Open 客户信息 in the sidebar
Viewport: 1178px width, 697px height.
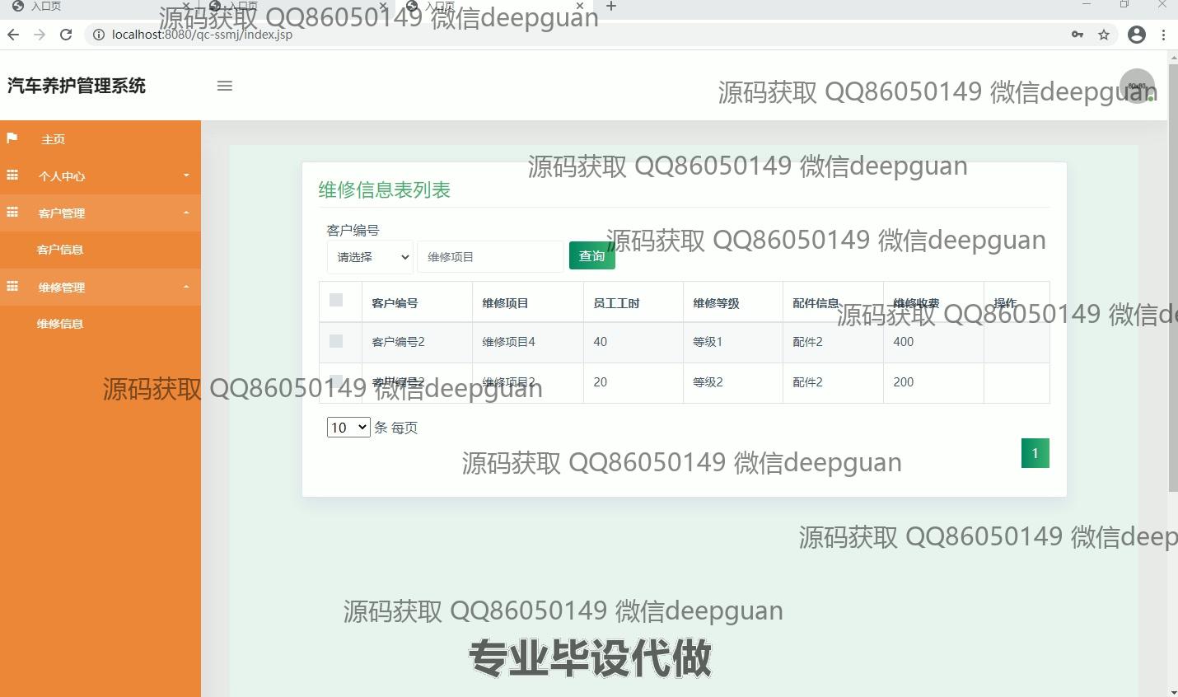[60, 250]
